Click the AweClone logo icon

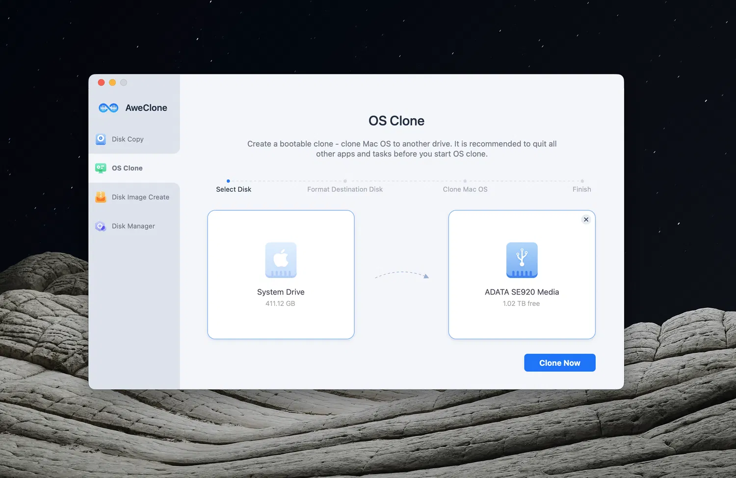(108, 108)
